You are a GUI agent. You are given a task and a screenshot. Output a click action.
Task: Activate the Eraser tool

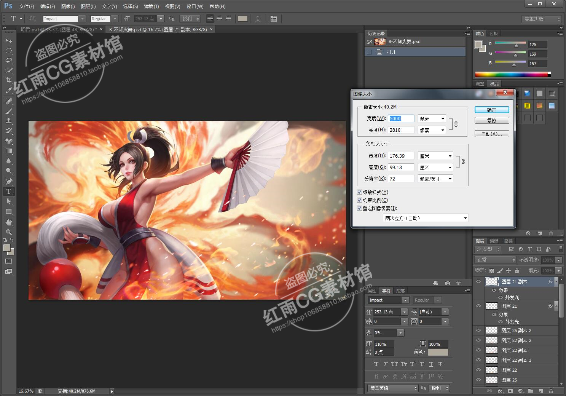[x=8, y=141]
